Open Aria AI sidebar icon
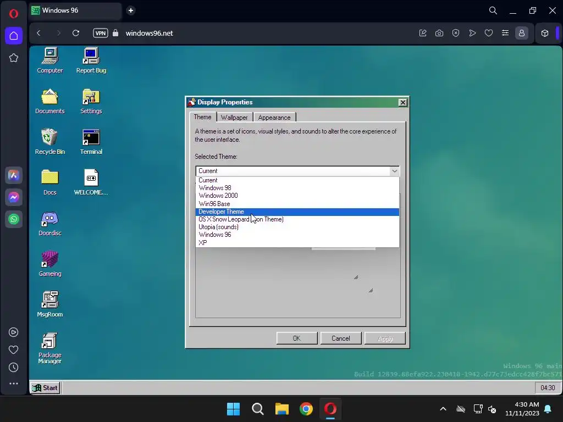 [14, 175]
